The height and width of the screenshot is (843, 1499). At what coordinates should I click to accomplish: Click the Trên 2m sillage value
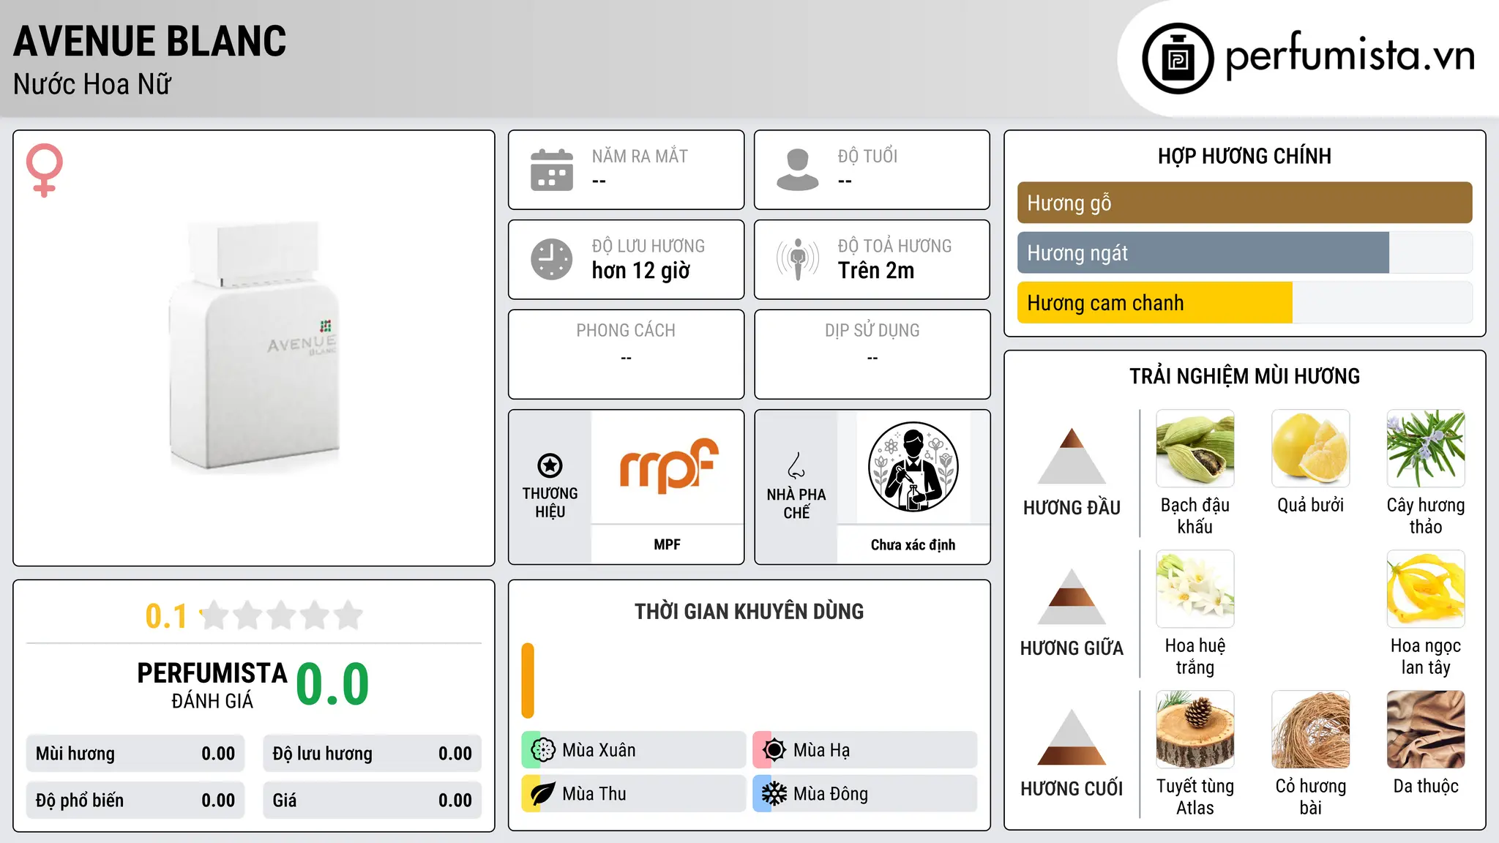click(876, 271)
